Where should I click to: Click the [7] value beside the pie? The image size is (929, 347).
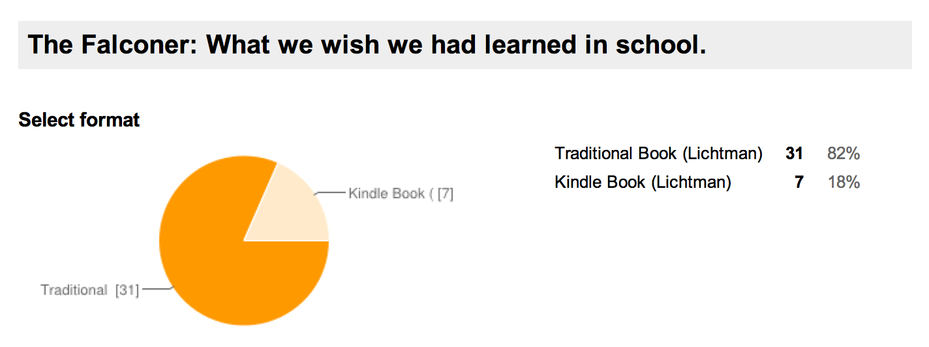446,194
